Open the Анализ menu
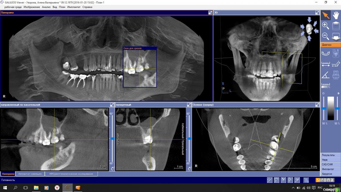Viewport: 341px width, 192px height. click(46, 7)
